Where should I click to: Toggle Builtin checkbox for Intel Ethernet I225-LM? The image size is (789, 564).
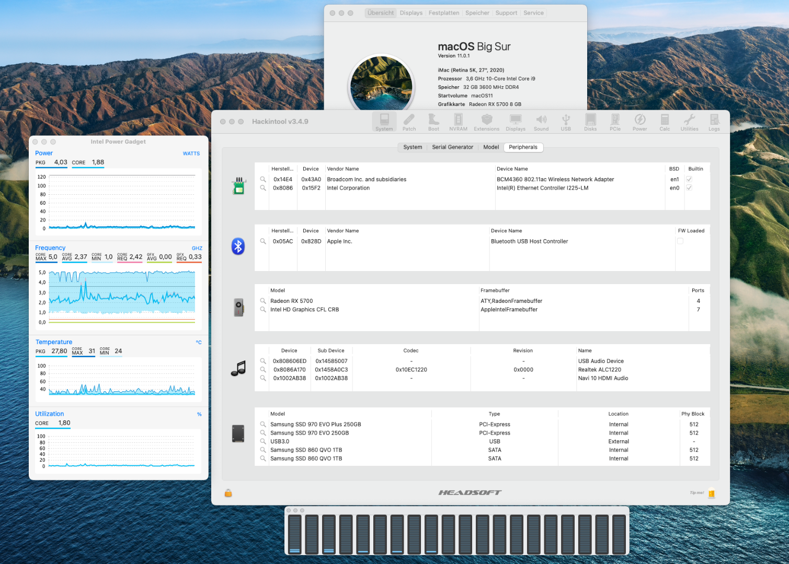tap(689, 188)
